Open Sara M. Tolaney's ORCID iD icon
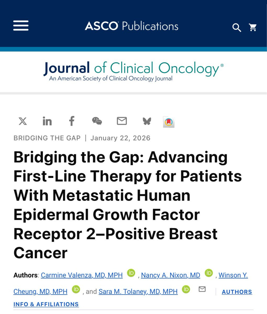 click(186, 289)
